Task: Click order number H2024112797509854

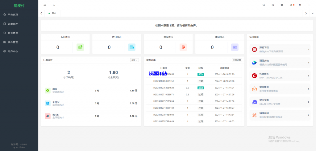Action: click(164, 101)
